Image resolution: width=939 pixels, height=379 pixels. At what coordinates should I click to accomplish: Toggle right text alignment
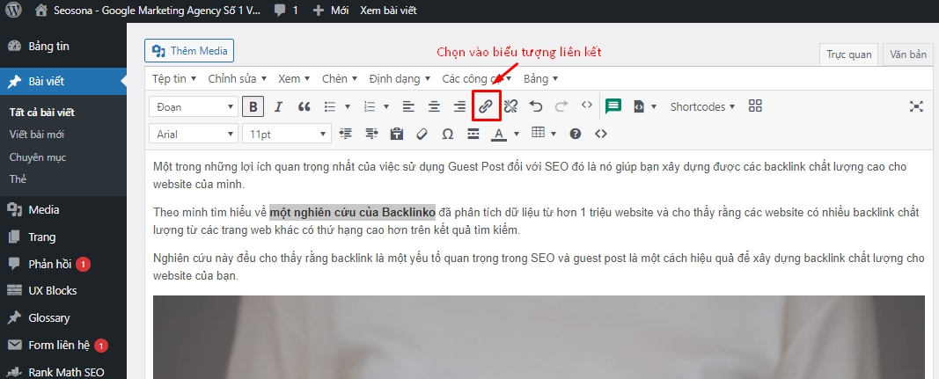pyautogui.click(x=459, y=106)
